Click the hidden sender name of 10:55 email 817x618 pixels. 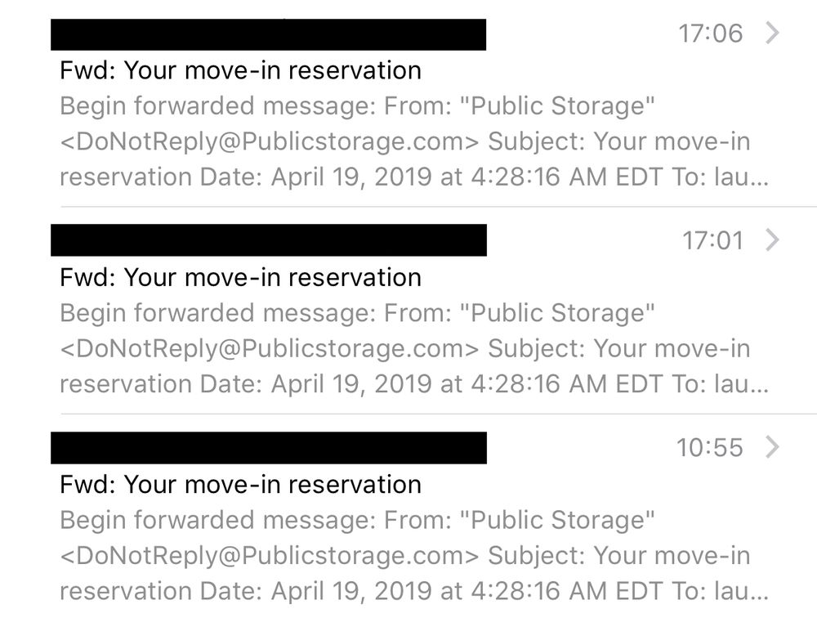(x=268, y=447)
